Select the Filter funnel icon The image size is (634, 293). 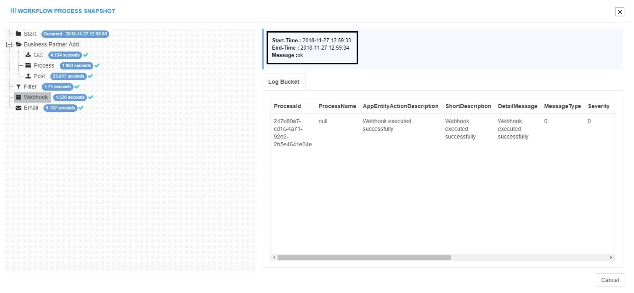point(18,87)
